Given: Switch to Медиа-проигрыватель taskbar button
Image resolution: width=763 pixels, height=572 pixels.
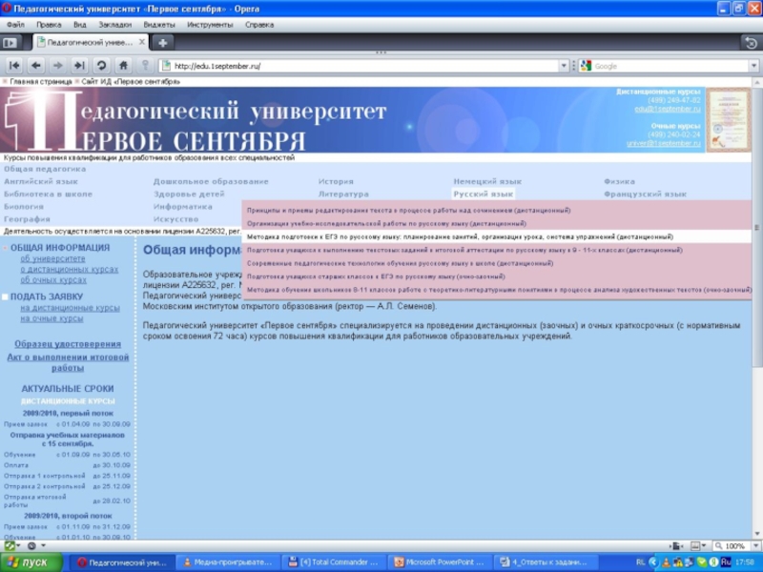Looking at the screenshot, I should point(230,562).
